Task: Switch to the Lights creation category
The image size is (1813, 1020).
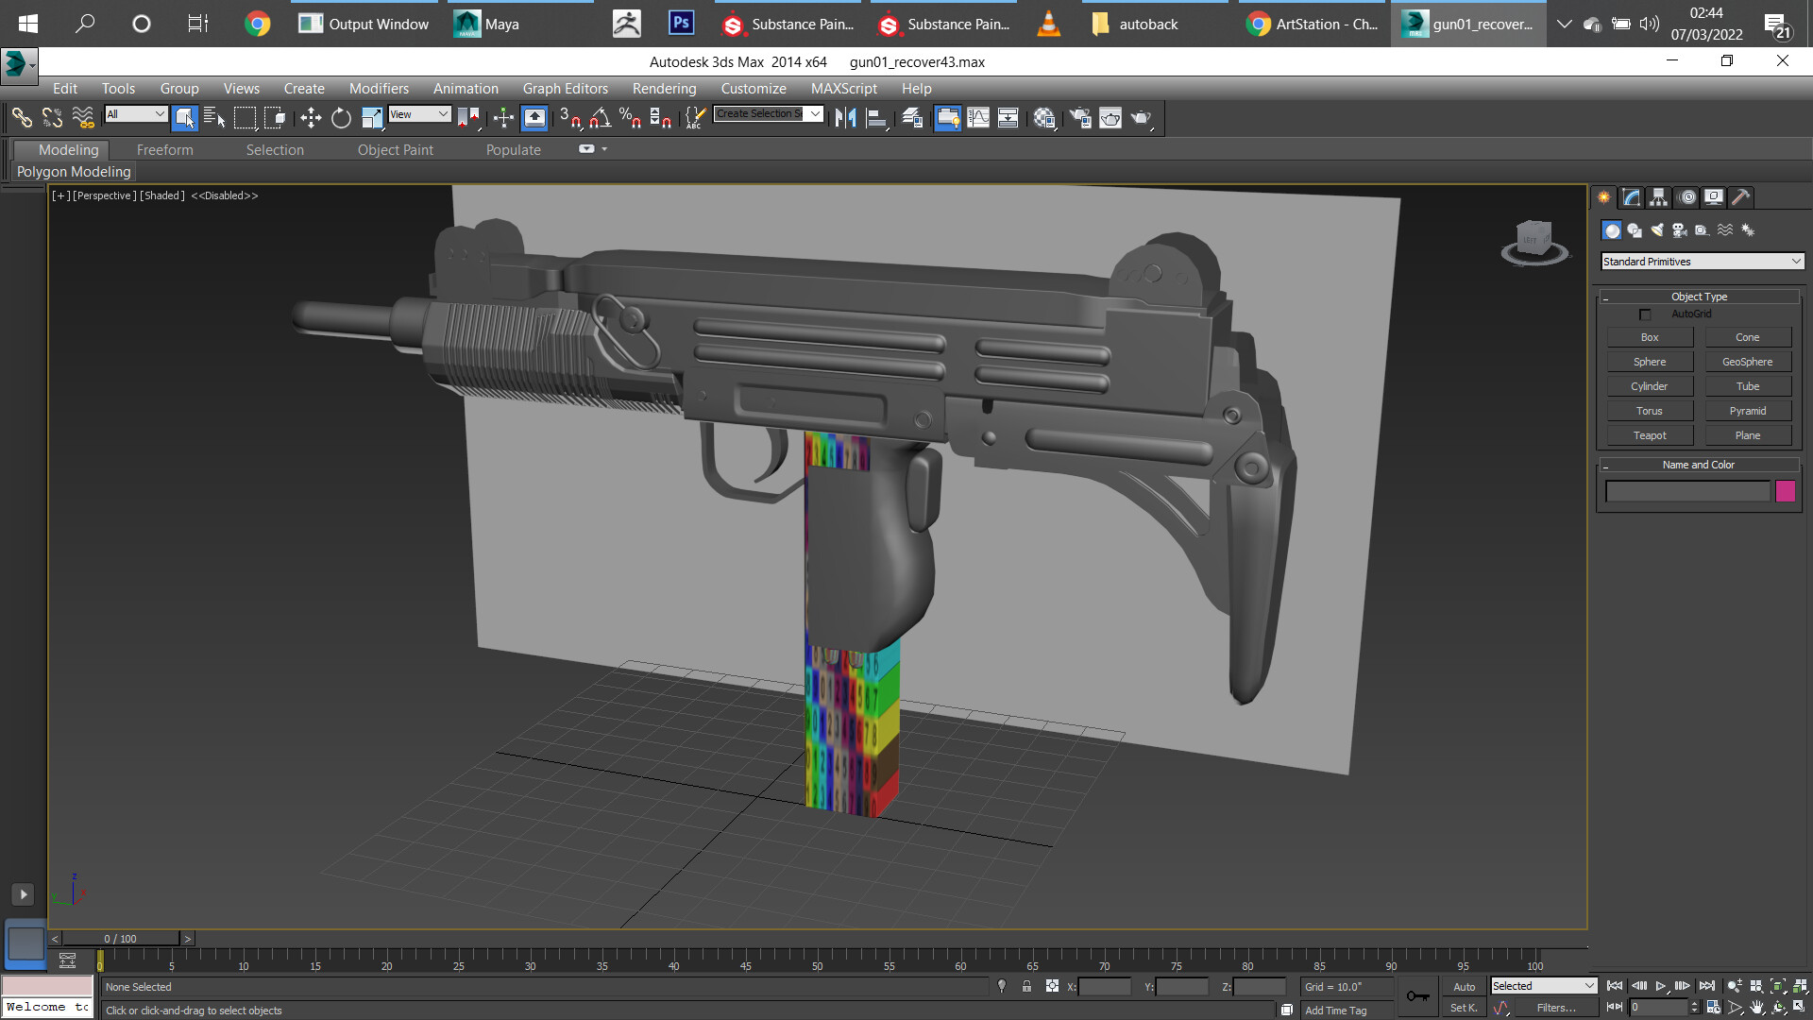Action: 1658,229
